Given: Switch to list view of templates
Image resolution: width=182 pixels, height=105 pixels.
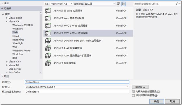Looking at the screenshot, I should (x=123, y=4).
